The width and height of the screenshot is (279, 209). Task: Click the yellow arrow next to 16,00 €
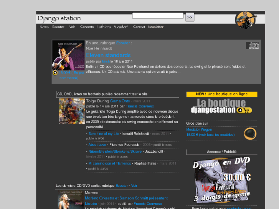click(x=55, y=72)
